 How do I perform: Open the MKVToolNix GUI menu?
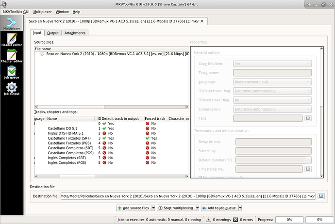point(16,12)
